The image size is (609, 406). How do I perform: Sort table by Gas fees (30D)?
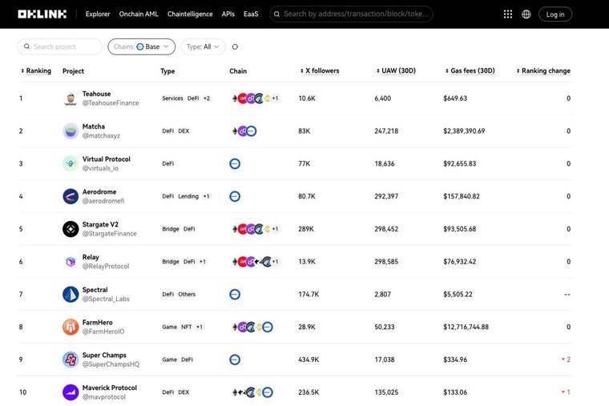click(470, 71)
